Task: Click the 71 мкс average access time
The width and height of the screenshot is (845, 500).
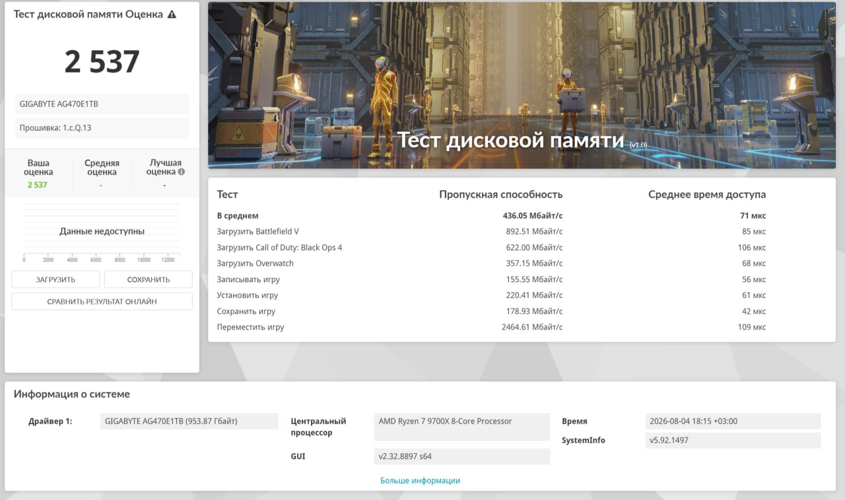Action: [x=753, y=216]
